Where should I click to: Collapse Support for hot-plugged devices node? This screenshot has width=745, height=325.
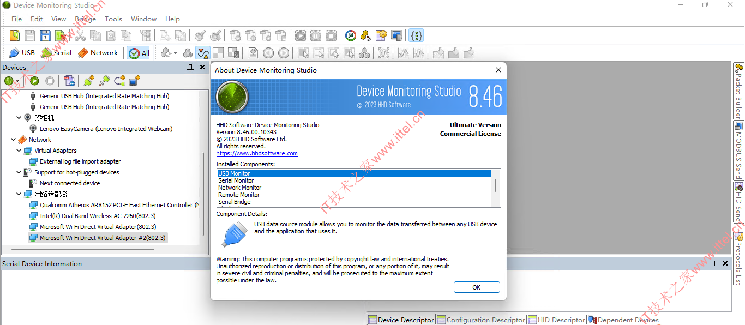(x=19, y=172)
